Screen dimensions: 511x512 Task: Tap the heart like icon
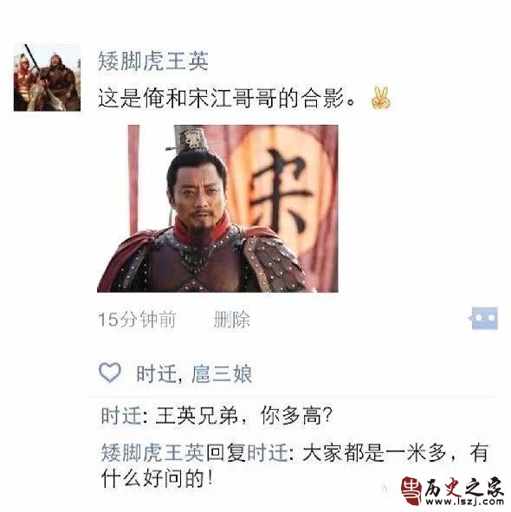(x=110, y=373)
